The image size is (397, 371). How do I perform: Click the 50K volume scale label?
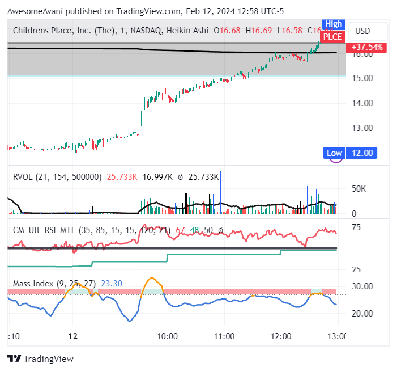pyautogui.click(x=358, y=189)
